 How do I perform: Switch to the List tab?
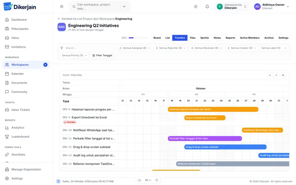click(168, 38)
